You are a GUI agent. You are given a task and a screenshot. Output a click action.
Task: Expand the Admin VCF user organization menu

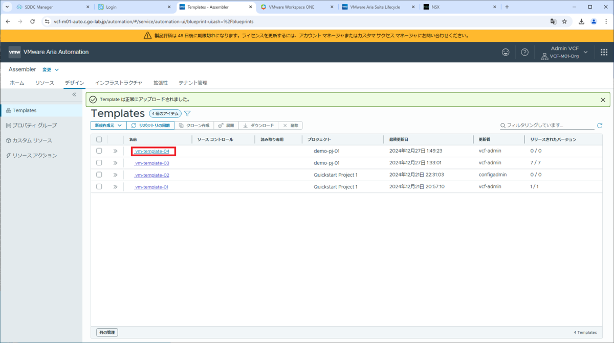(565, 52)
